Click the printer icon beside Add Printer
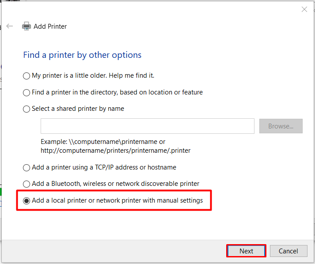 point(27,26)
